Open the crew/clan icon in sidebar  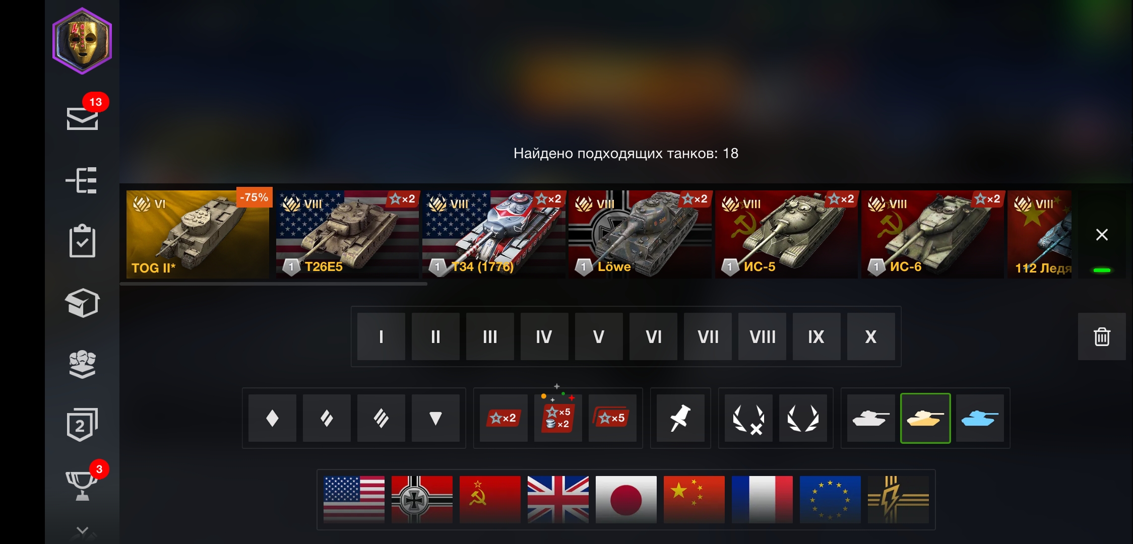tap(82, 364)
